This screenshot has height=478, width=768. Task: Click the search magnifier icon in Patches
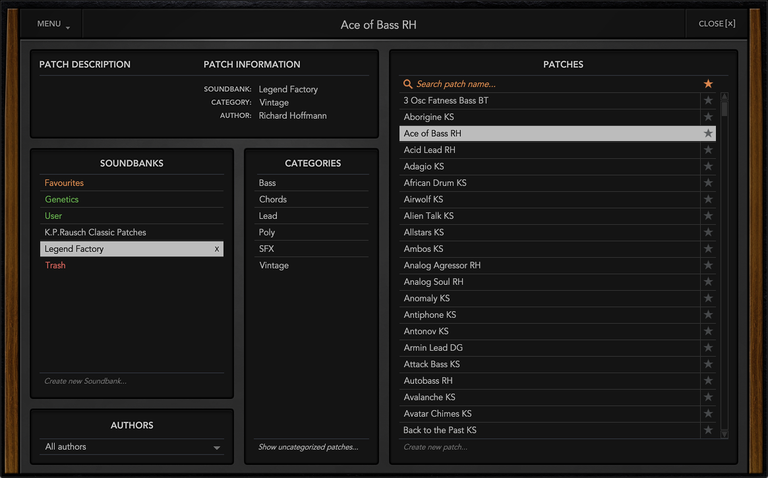click(408, 84)
